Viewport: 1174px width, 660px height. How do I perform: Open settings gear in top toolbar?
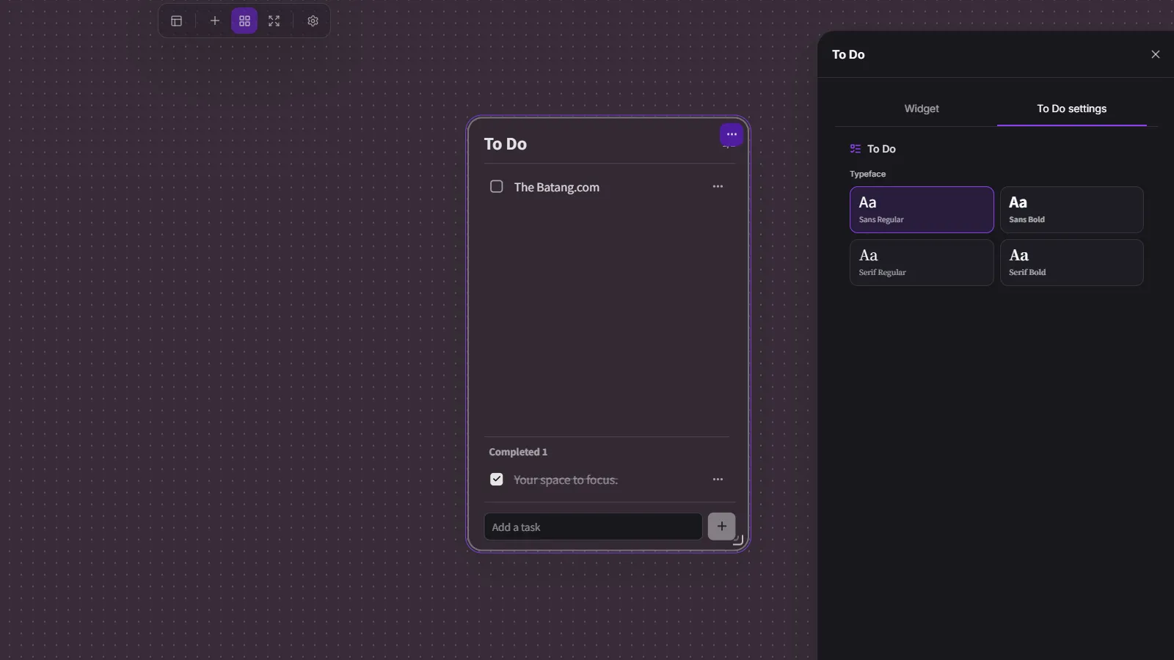pos(313,21)
